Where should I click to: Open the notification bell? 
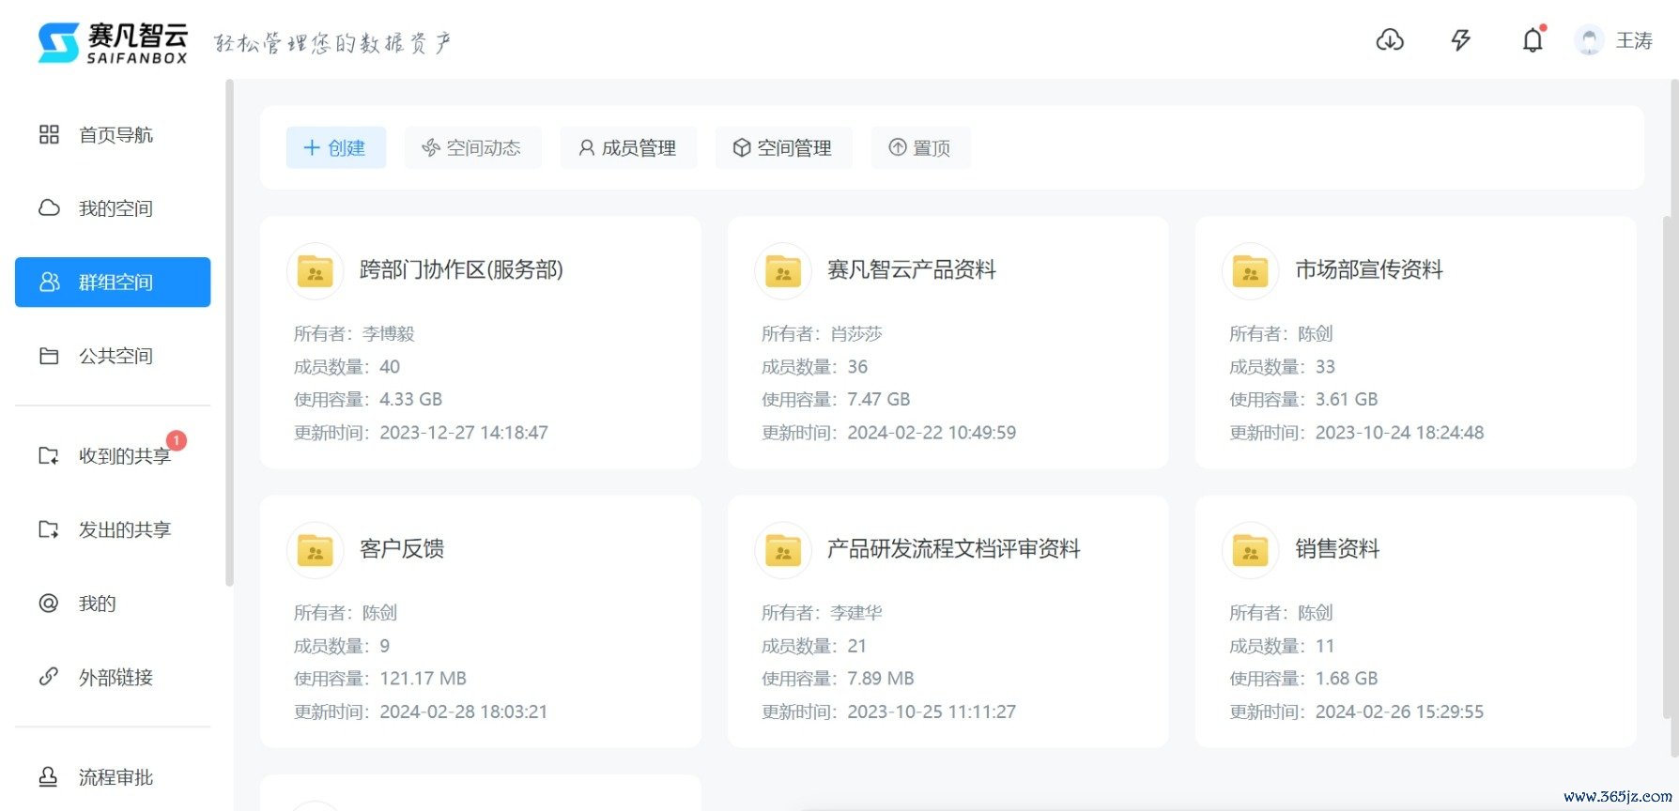pos(1533,40)
